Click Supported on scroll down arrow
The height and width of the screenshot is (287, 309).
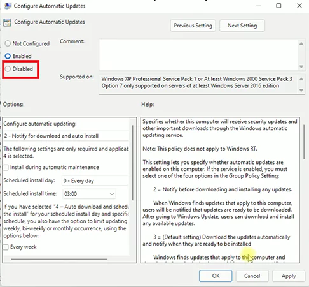[x=301, y=91]
